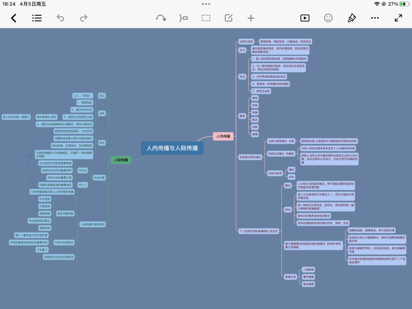Select the 强调语言 leaf node
Screen dimensions: 412x309
[45, 228]
